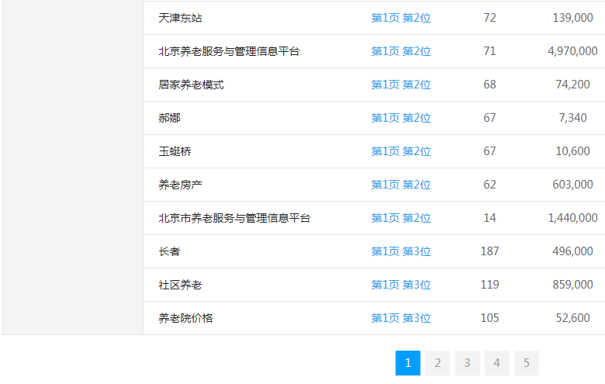The image size is (605, 384).
Task: Open the 第1页 第3位 link for 社区养老
Action: pyautogui.click(x=401, y=285)
